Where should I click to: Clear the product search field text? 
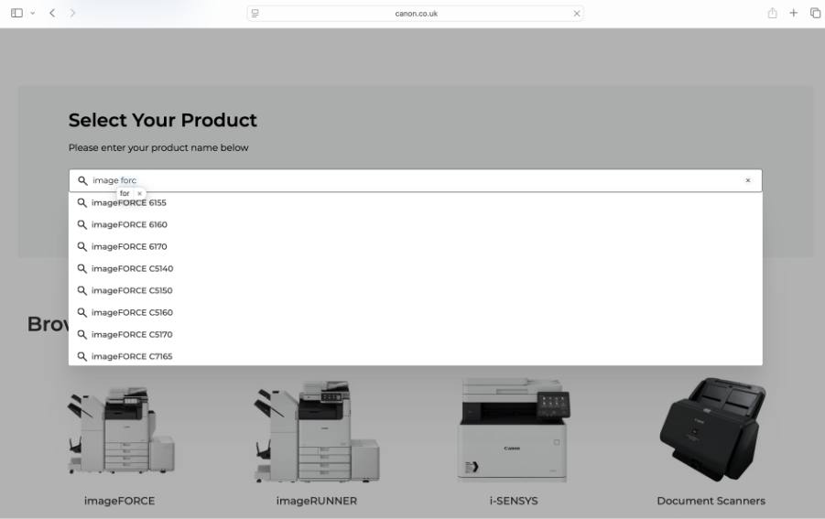[747, 181]
